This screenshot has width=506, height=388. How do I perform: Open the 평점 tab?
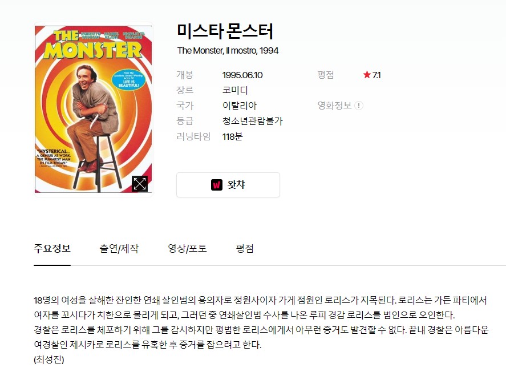245,249
